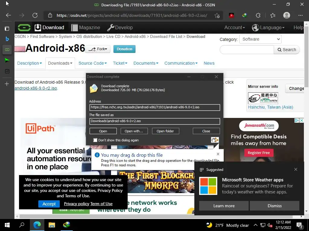The image size is (309, 231).
Task: Open the Magazine nav item
Action: [85, 27]
